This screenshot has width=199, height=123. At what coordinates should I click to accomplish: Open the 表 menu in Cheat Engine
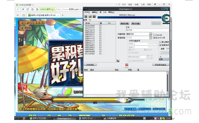100,12
